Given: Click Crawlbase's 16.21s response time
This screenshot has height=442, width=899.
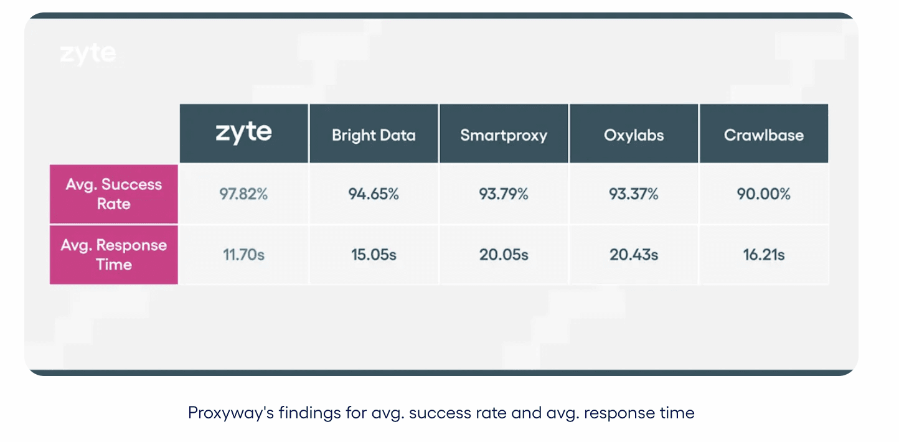Looking at the screenshot, I should click(x=764, y=255).
